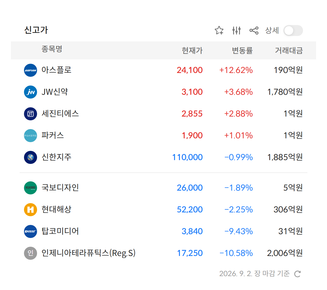Click the 변동률 column header
The height and width of the screenshot is (290, 327).
click(x=242, y=50)
